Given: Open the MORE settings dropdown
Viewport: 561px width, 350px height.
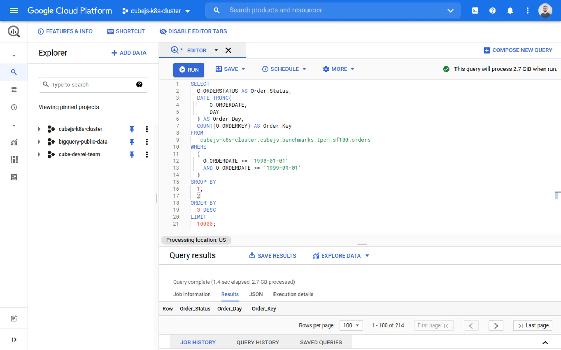Looking at the screenshot, I should tap(338, 69).
